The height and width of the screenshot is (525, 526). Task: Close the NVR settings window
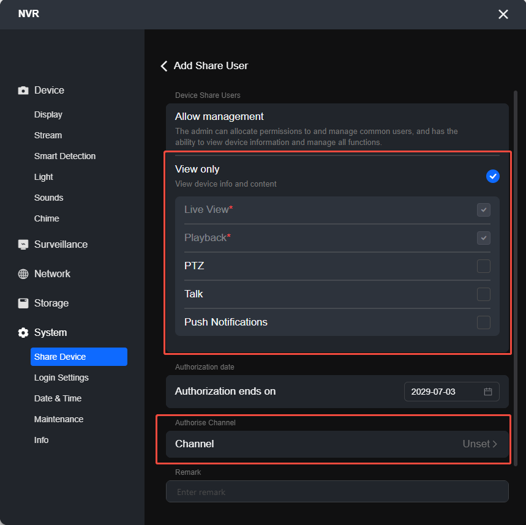[x=503, y=15]
